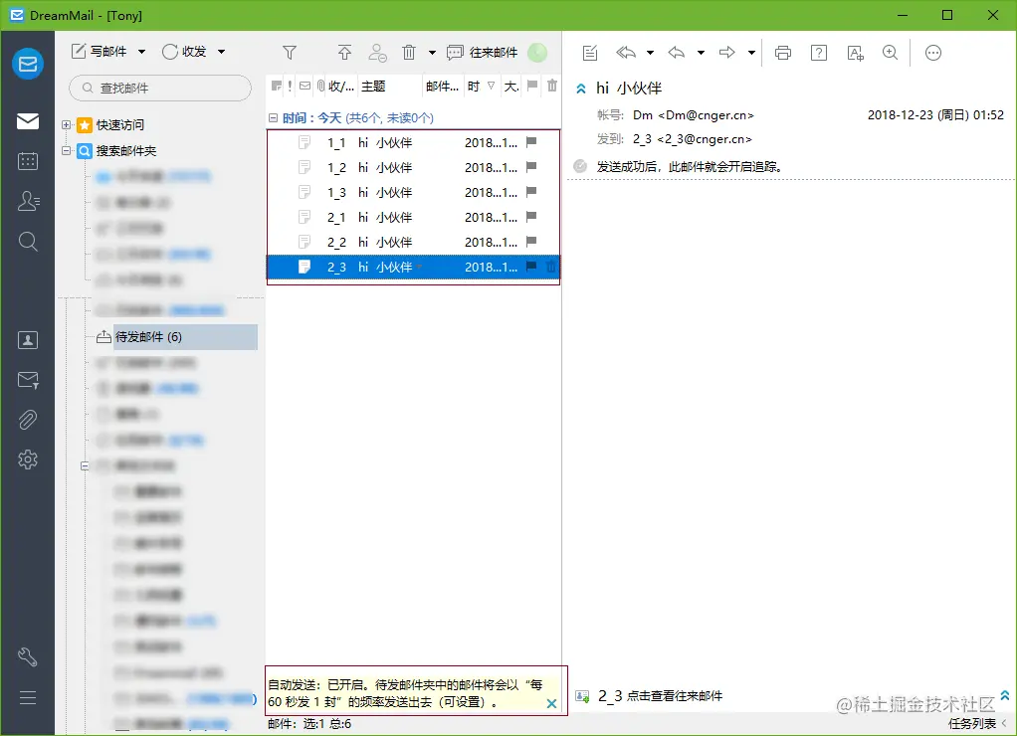Open 任务列表 in the status bar
The width and height of the screenshot is (1017, 736).
coord(971,723)
